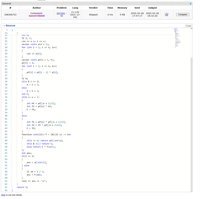The height and width of the screenshot is (199, 207).
Task: Select line number 61 in the gutter
Action: [x=6, y=181]
